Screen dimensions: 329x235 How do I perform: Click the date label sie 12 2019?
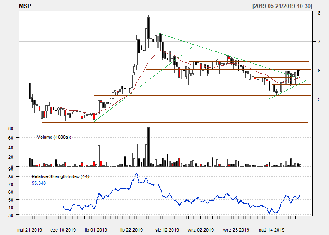[x=167, y=230]
